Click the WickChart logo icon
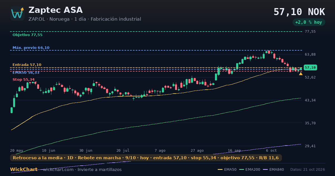 point(17,13)
